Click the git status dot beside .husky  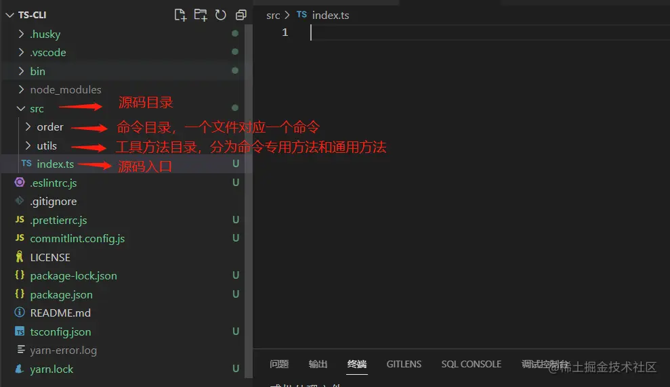(234, 33)
